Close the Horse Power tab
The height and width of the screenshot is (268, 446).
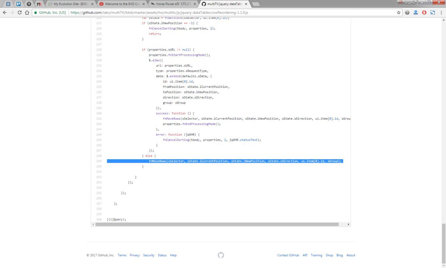tap(194, 4)
